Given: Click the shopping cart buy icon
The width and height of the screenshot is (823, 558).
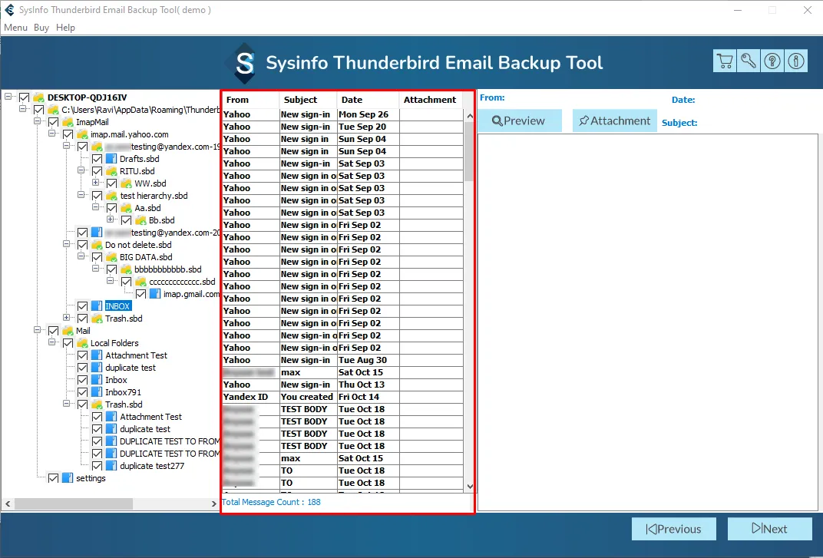Looking at the screenshot, I should 724,61.
